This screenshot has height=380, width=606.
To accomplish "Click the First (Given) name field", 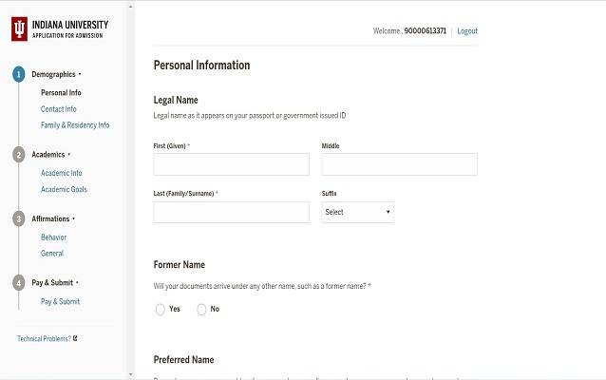I will click(x=231, y=164).
